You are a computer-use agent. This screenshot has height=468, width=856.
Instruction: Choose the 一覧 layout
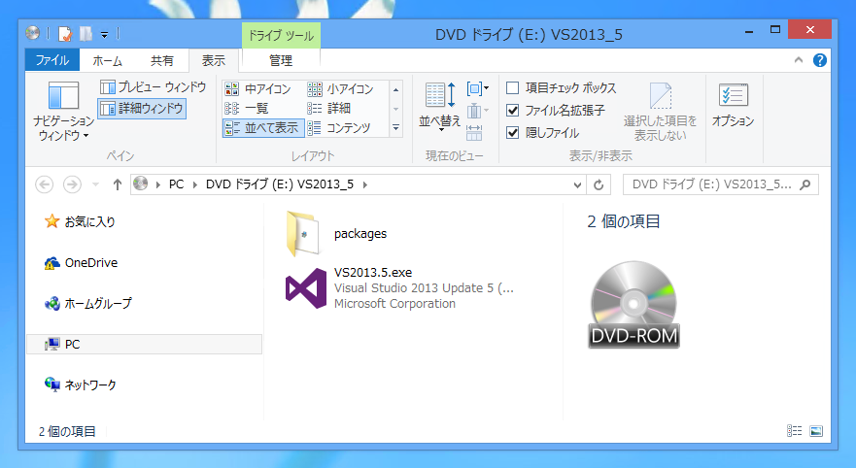click(x=247, y=108)
